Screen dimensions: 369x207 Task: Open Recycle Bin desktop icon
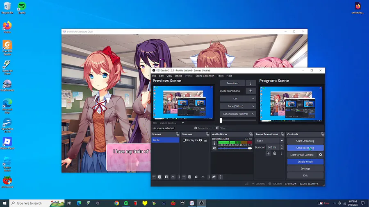(7, 8)
